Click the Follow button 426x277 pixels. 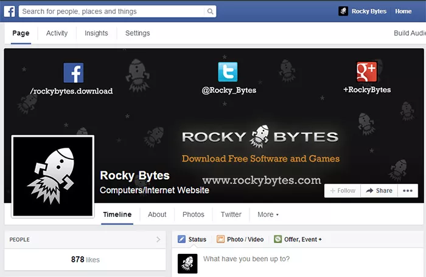[x=343, y=191]
